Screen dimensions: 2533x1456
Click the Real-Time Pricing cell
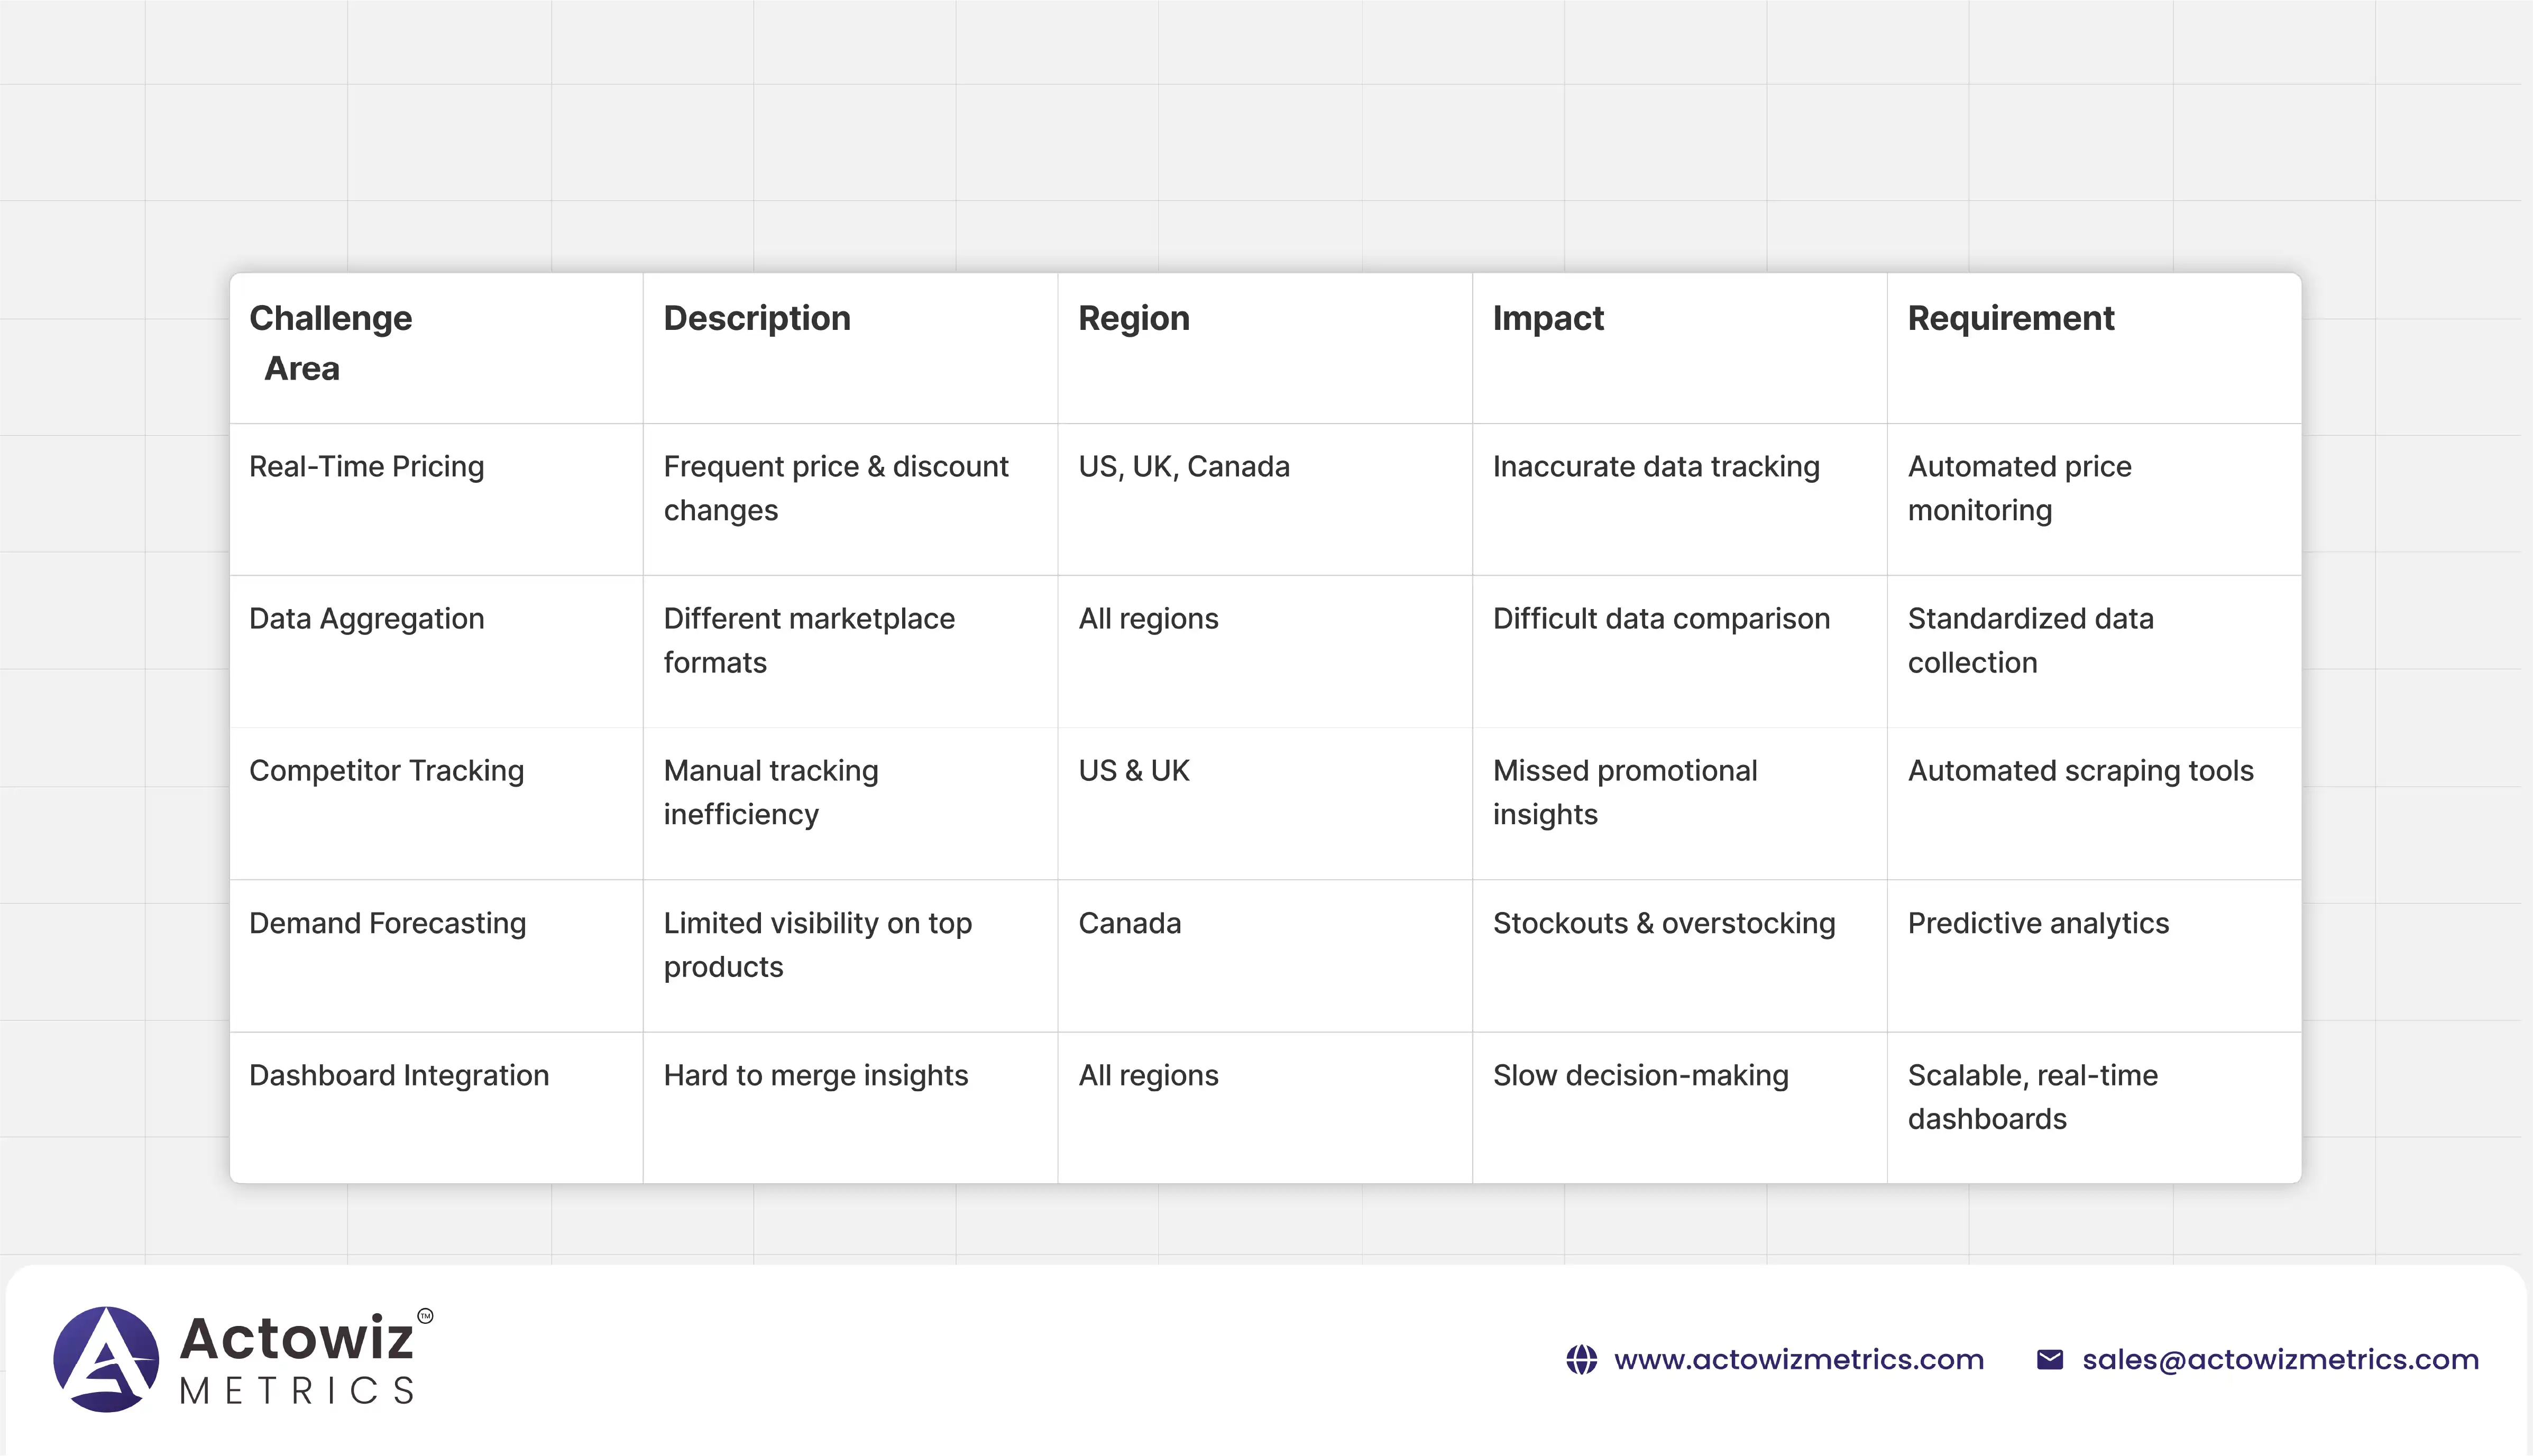(366, 467)
